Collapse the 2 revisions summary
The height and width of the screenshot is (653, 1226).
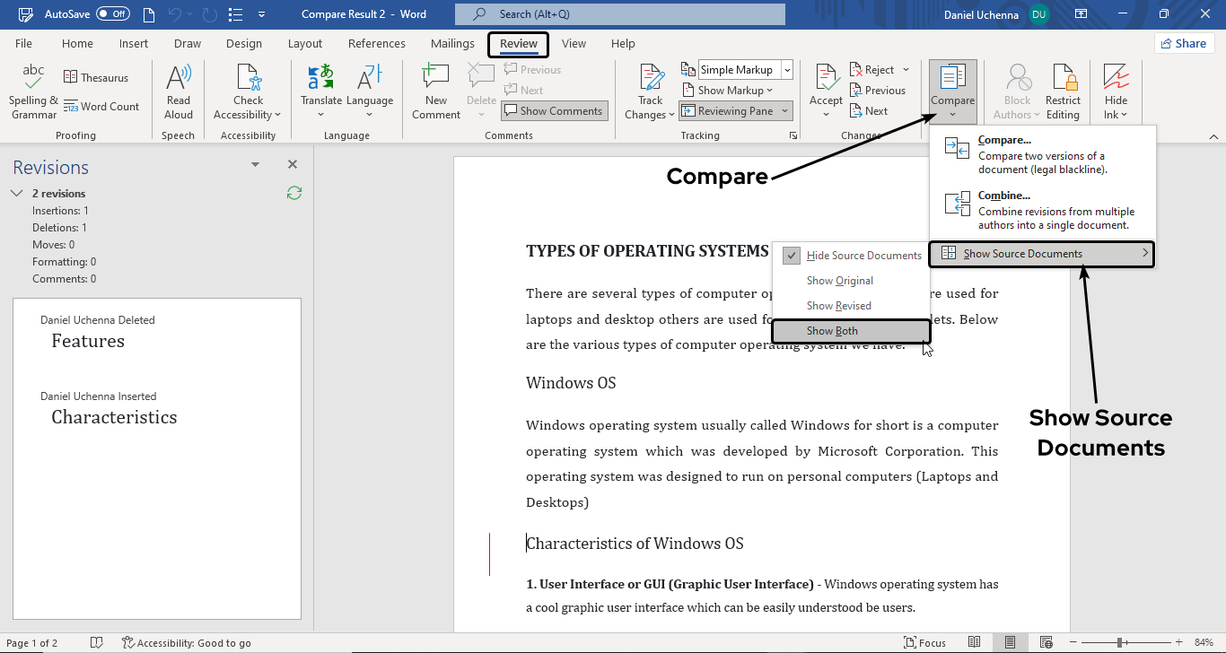[16, 192]
